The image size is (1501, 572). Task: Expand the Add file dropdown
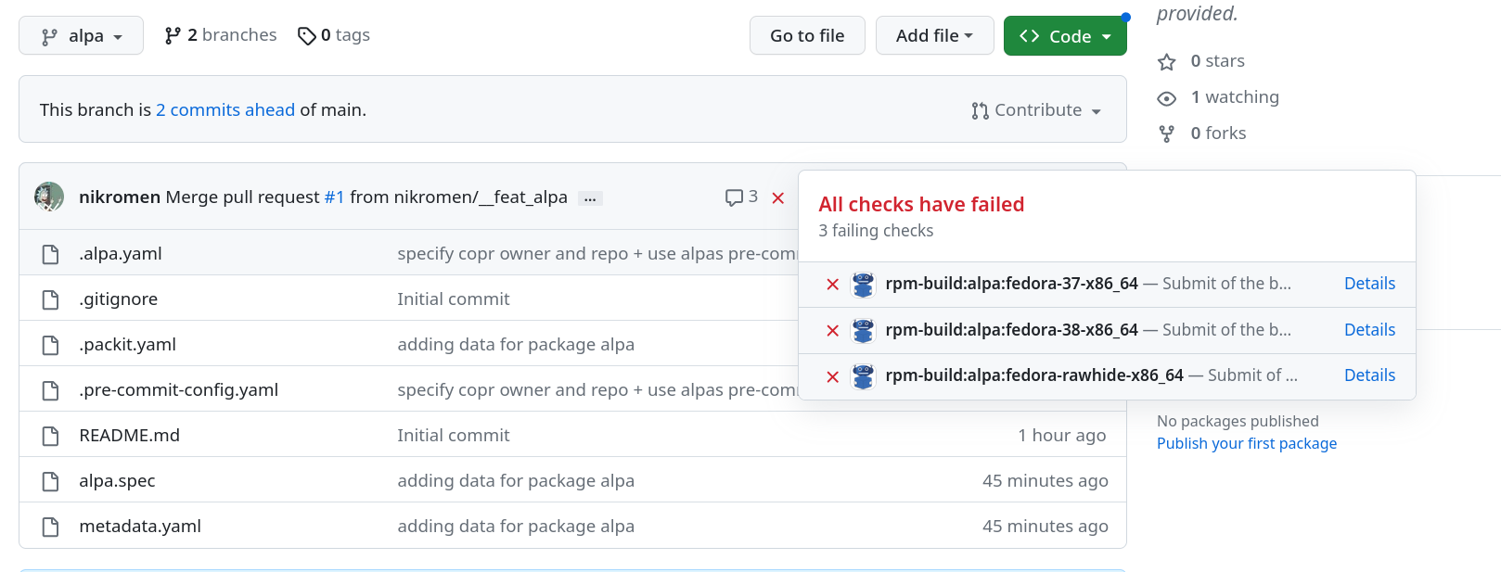934,35
